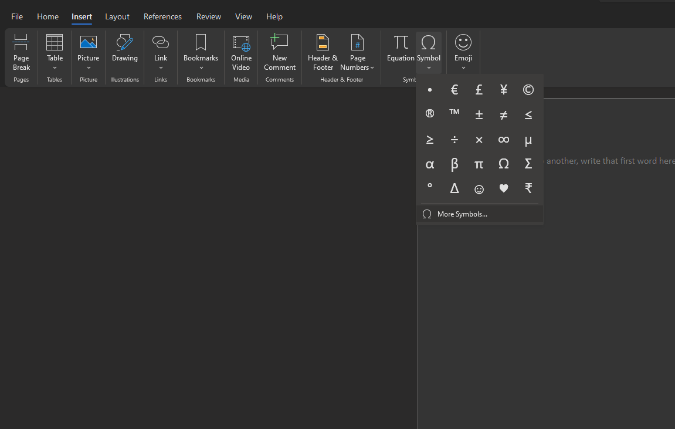Image resolution: width=675 pixels, height=429 pixels.
Task: Open the File menu
Action: (17, 16)
